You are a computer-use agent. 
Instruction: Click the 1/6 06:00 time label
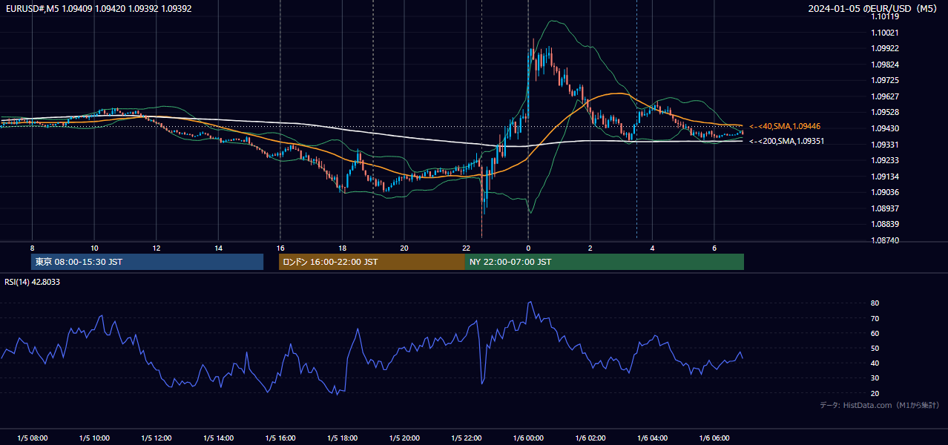(x=714, y=438)
